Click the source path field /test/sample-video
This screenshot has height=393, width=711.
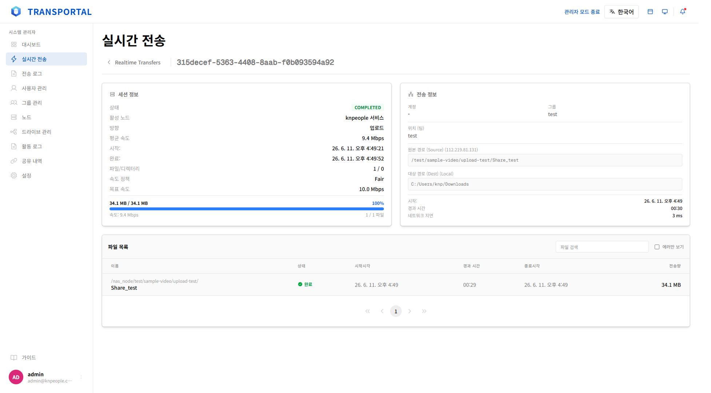tap(545, 160)
